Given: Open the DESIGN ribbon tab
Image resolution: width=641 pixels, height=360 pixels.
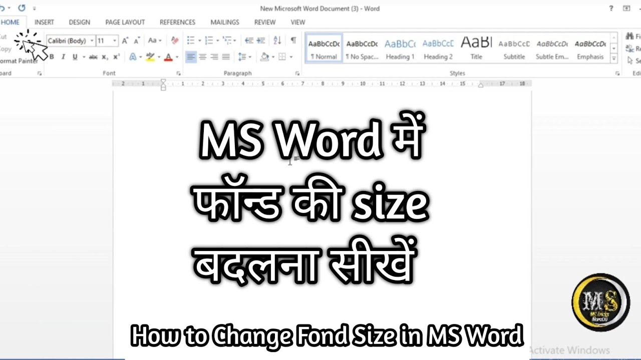Looking at the screenshot, I should pyautogui.click(x=80, y=22).
